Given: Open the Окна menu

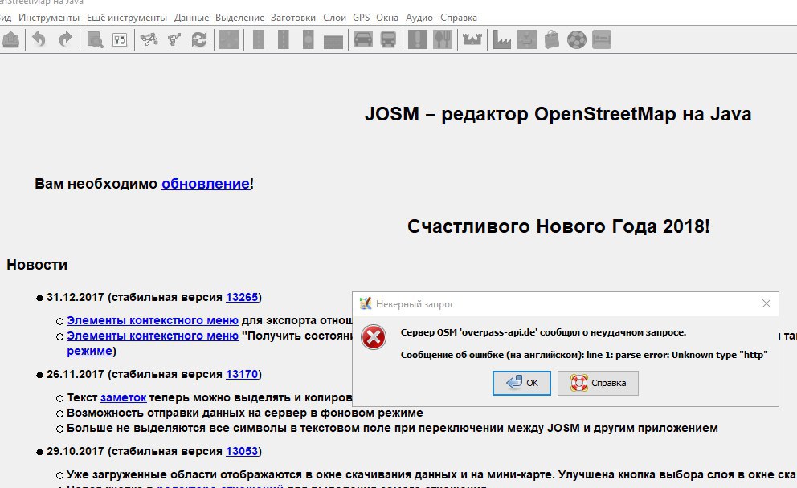Looking at the screenshot, I should pos(386,18).
